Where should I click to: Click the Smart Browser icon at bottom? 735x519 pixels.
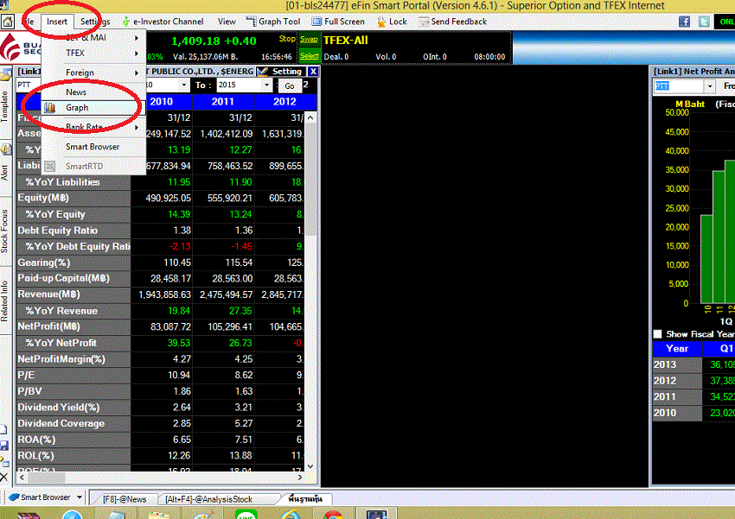pos(14,497)
